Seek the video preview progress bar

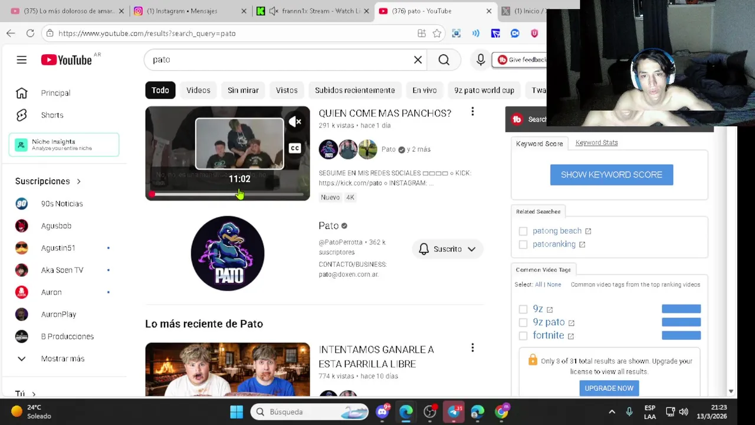pyautogui.click(x=228, y=194)
